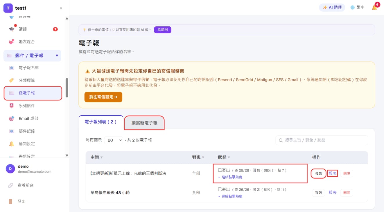Click the globe language icon

[352, 8]
